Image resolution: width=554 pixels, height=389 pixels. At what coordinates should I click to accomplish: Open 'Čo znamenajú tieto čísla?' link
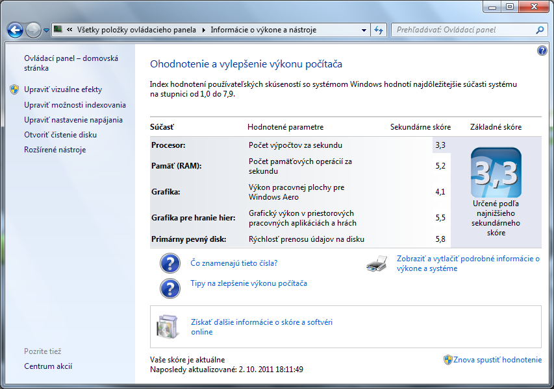coord(234,263)
